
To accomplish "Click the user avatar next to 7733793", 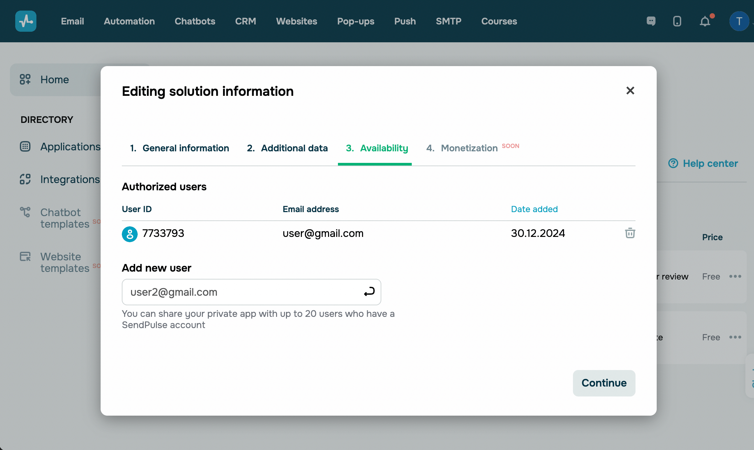I will click(x=129, y=234).
